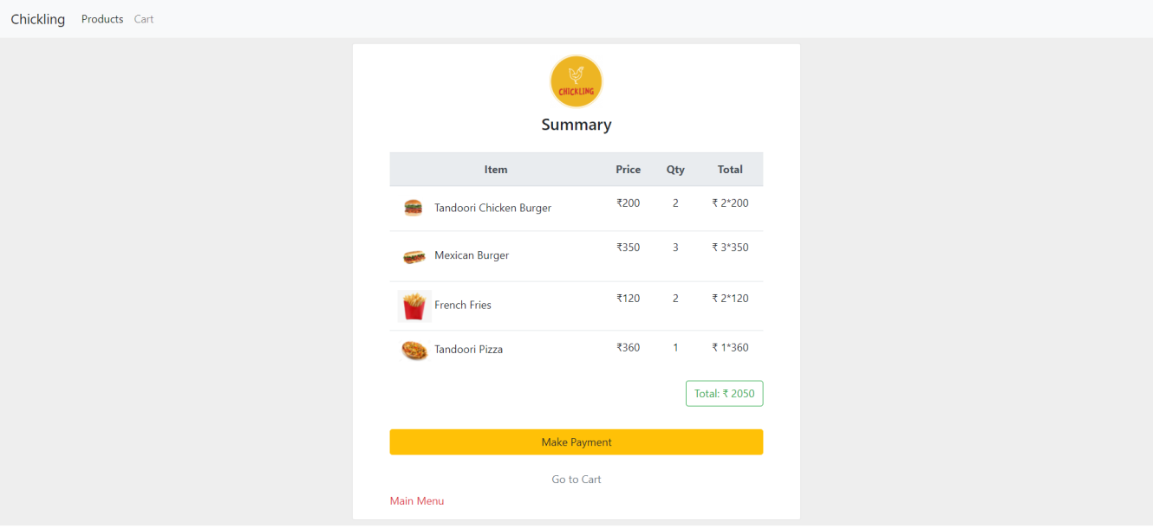This screenshot has height=528, width=1153.
Task: Click the Total ₹2050 badge
Action: tap(724, 393)
